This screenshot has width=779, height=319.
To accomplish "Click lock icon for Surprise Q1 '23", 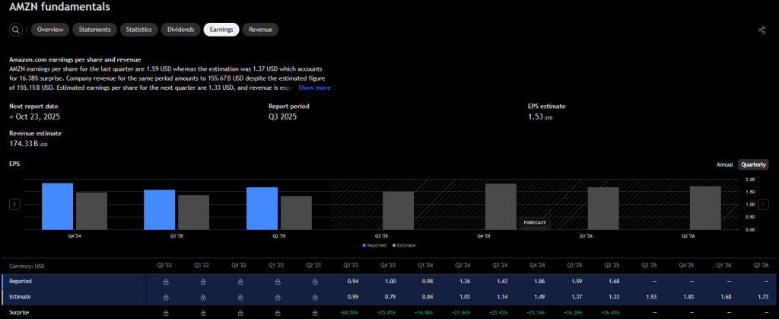I will (278, 313).
